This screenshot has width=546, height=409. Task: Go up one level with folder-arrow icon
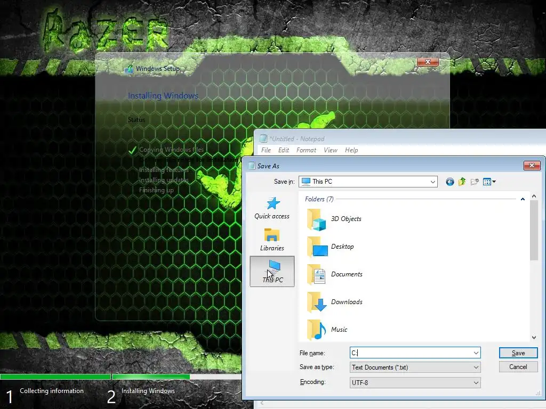pyautogui.click(x=462, y=182)
